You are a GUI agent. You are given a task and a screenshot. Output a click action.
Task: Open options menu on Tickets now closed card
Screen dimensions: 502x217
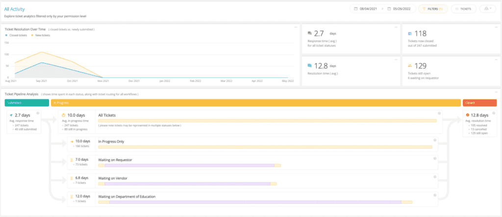point(495,27)
